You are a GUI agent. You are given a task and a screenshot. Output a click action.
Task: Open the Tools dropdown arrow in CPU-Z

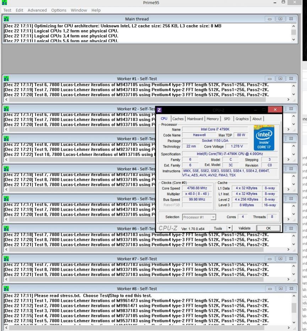229,228
